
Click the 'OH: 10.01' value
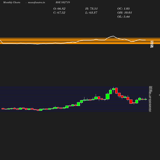(x=124, y=13)
